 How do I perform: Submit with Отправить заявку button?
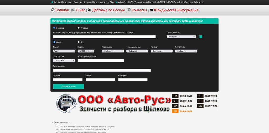click(x=69, y=86)
